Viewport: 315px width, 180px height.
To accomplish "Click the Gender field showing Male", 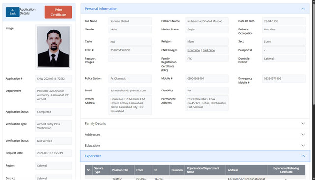I will 130,30.
